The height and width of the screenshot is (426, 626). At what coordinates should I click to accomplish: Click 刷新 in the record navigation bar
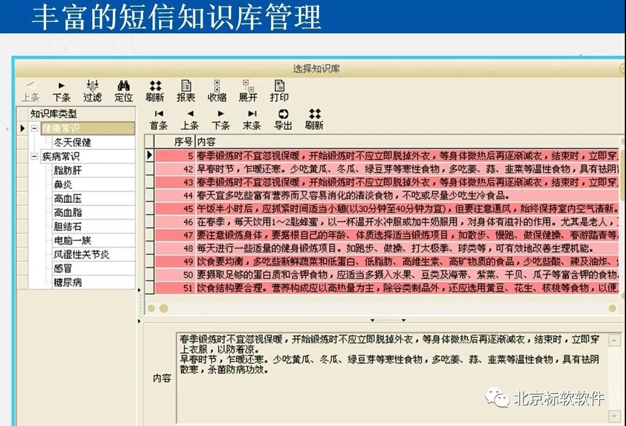point(314,120)
